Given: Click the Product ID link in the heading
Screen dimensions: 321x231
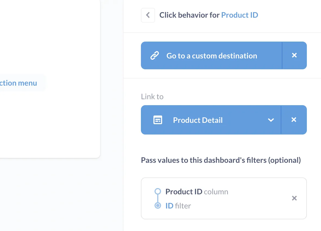Looking at the screenshot, I should [x=240, y=15].
